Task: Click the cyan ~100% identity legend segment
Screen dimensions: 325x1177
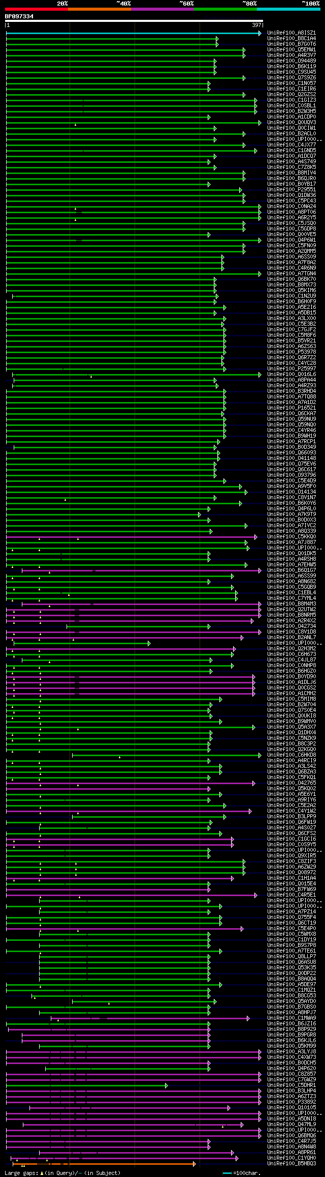Action: tap(288, 9)
